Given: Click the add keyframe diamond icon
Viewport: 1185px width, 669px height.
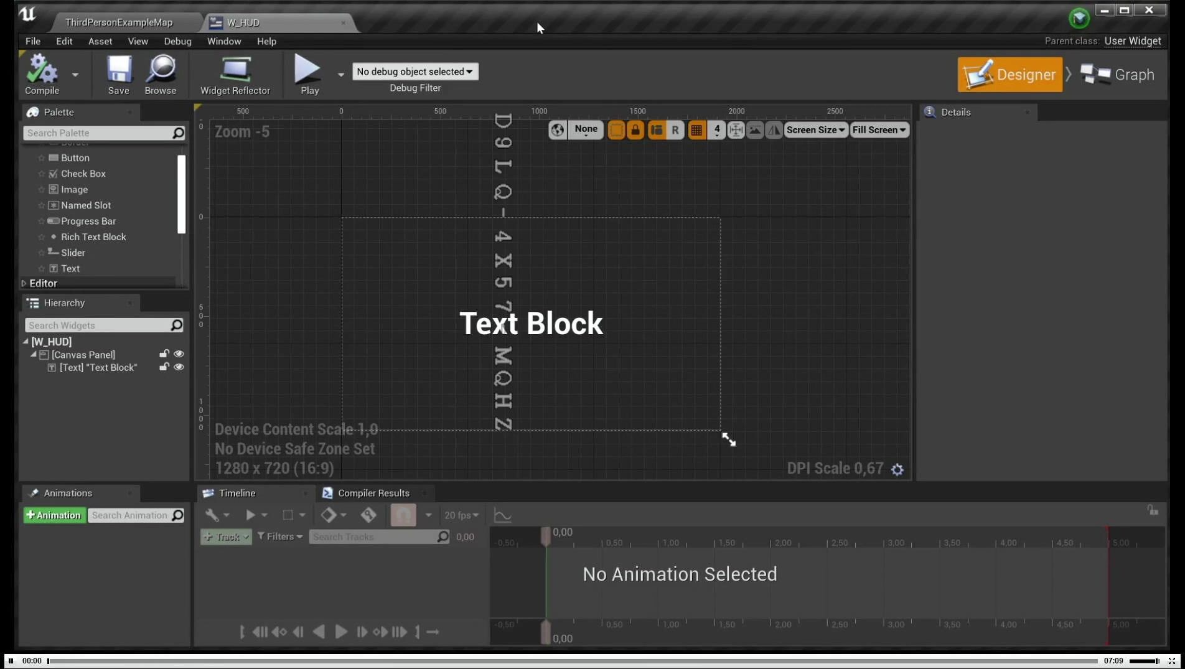Looking at the screenshot, I should point(328,515).
